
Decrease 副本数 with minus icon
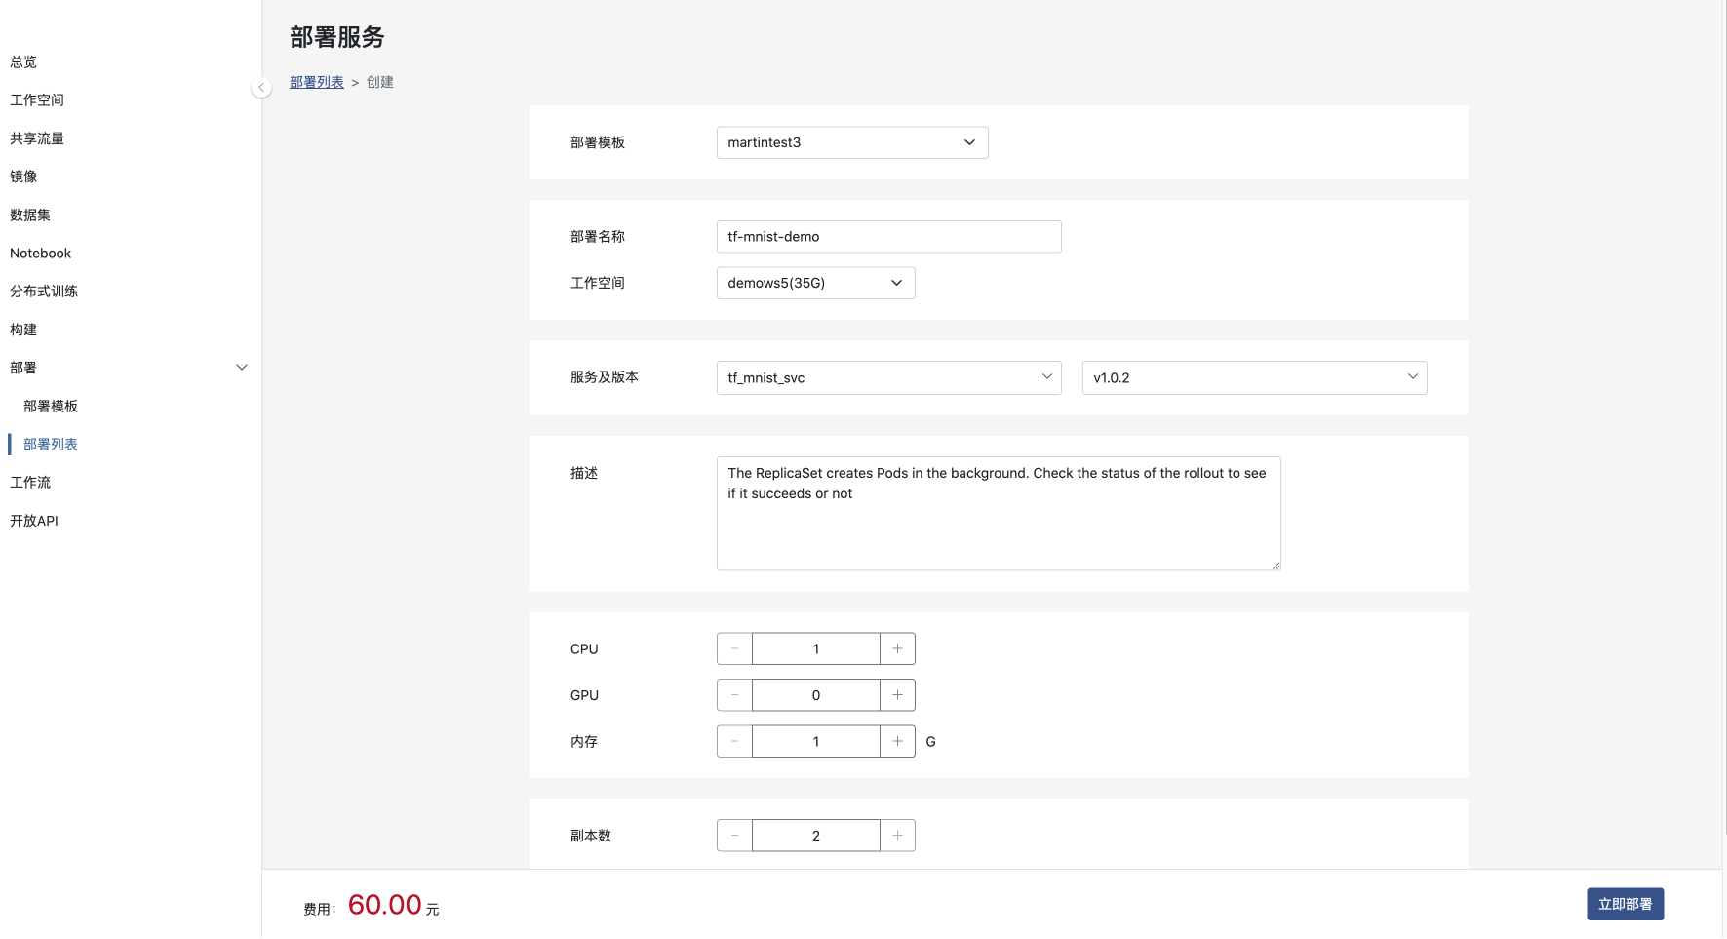(x=734, y=836)
